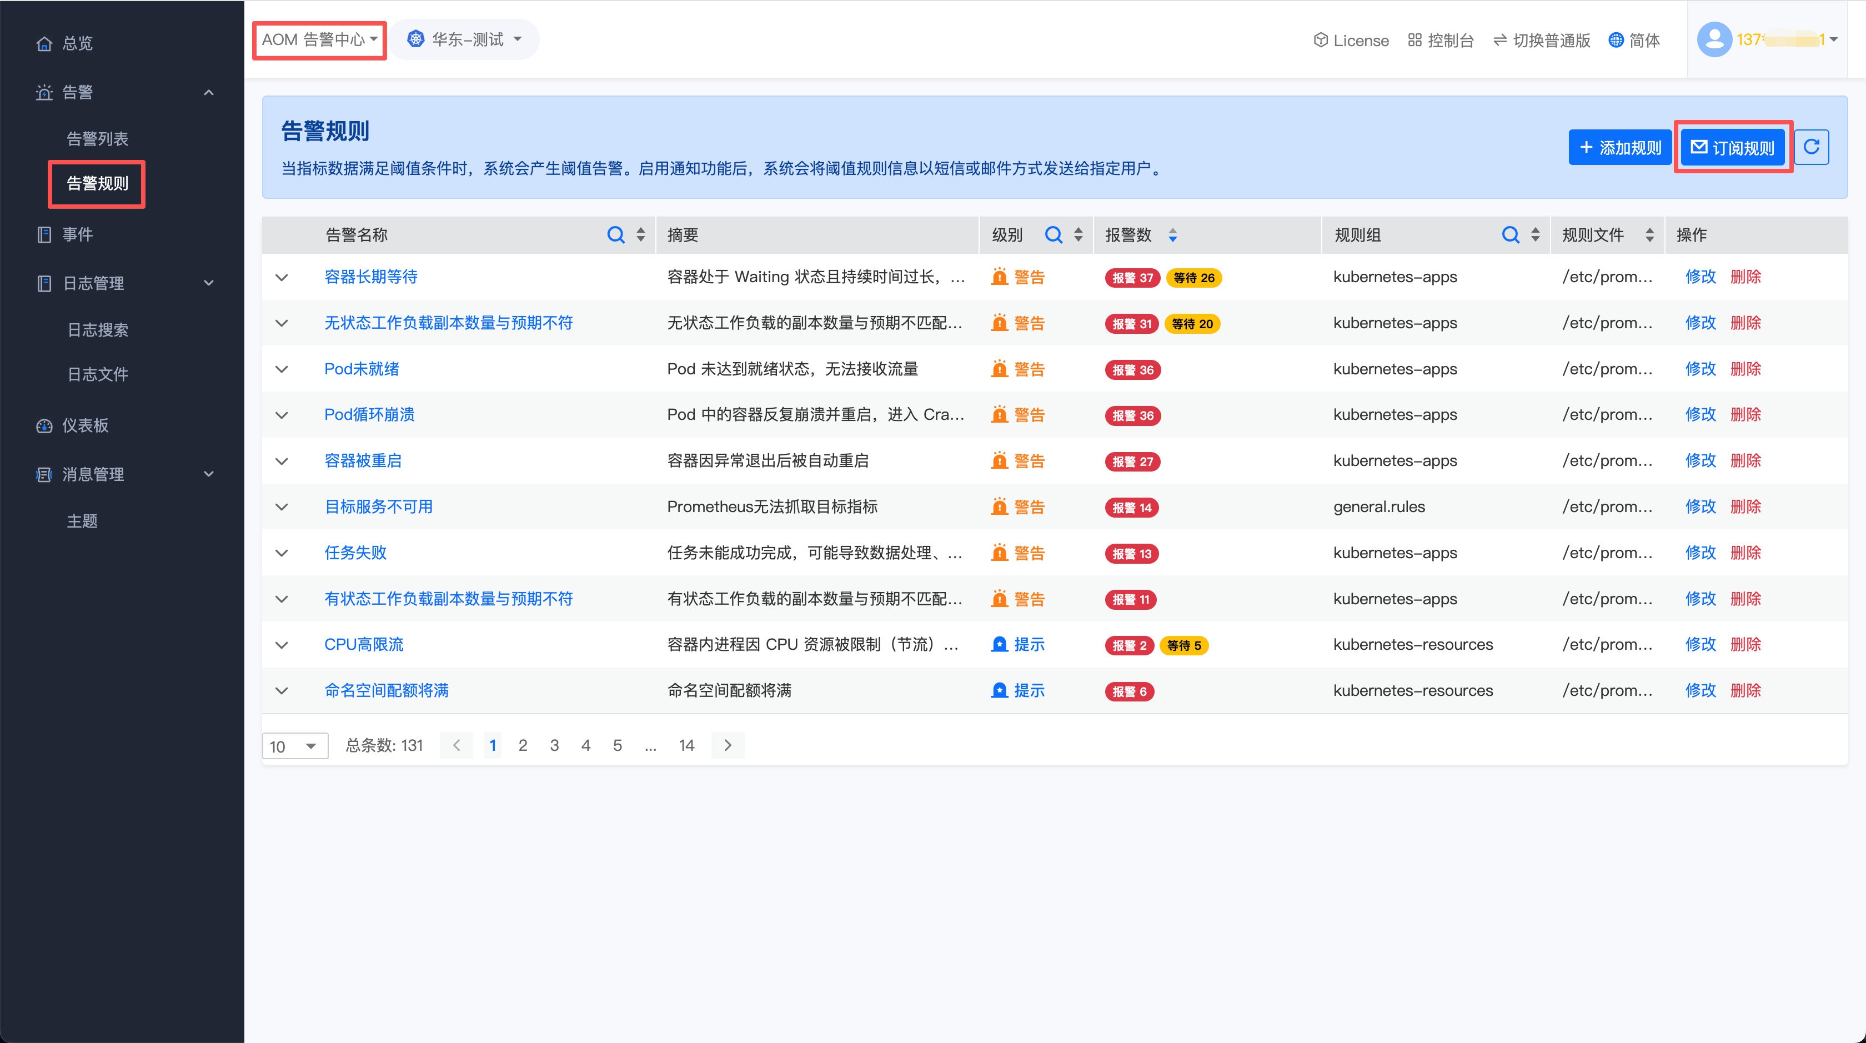
Task: Click search icon in 告警名称 column header
Action: 615,235
